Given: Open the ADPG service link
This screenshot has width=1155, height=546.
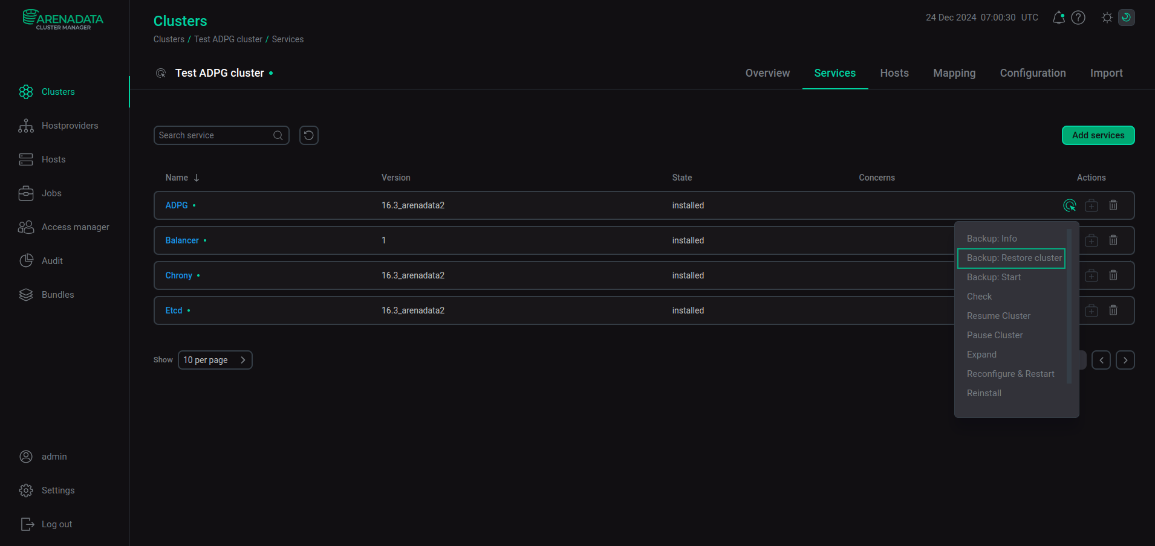Looking at the screenshot, I should click(177, 205).
